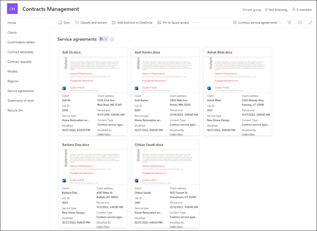
Task: Click address 1234 23rd Ave.
Action: click(106, 101)
